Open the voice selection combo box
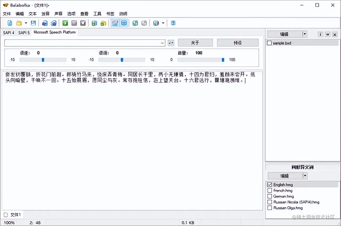This screenshot has height=226, width=341. coord(85,43)
